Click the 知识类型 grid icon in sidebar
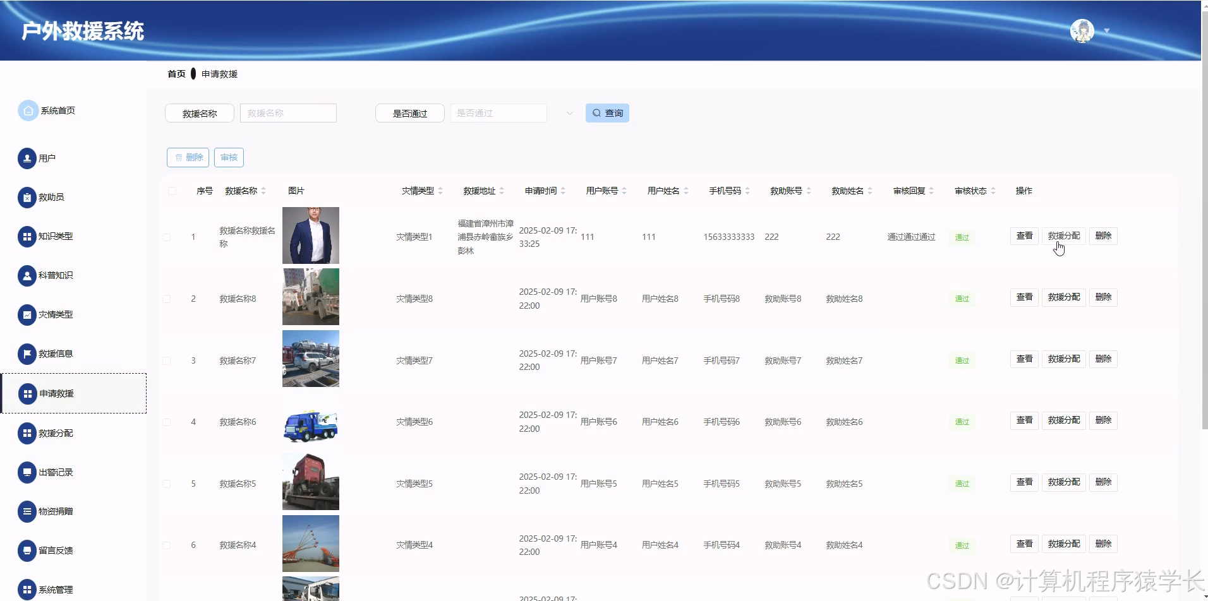The height and width of the screenshot is (601, 1208). [x=27, y=237]
